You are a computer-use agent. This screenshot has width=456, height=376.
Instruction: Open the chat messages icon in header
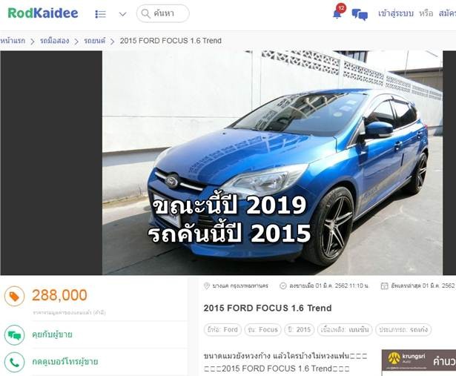coord(360,15)
